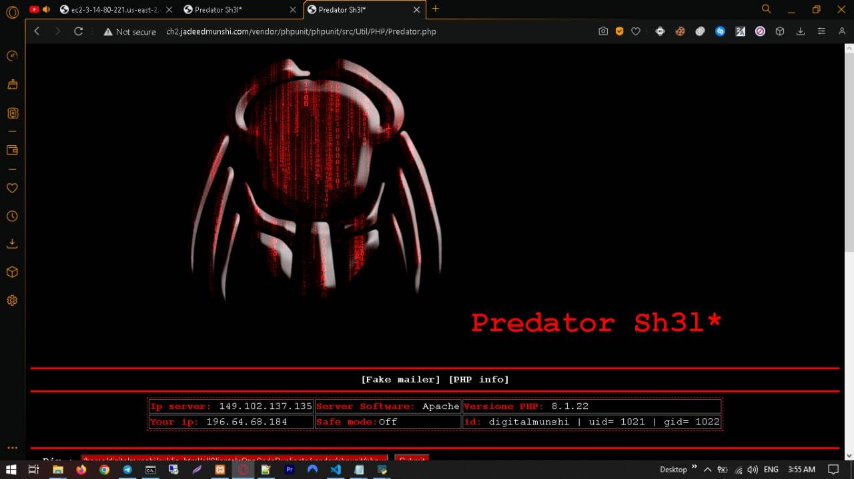Image resolution: width=854 pixels, height=479 pixels.
Task: Click the profile account icon in toolbar
Action: point(841,31)
